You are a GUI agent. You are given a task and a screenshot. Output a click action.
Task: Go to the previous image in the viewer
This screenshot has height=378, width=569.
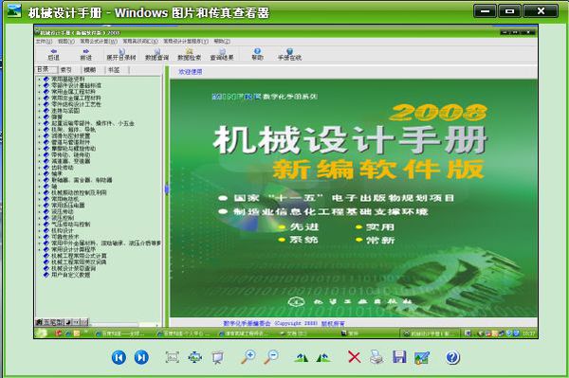(x=119, y=357)
